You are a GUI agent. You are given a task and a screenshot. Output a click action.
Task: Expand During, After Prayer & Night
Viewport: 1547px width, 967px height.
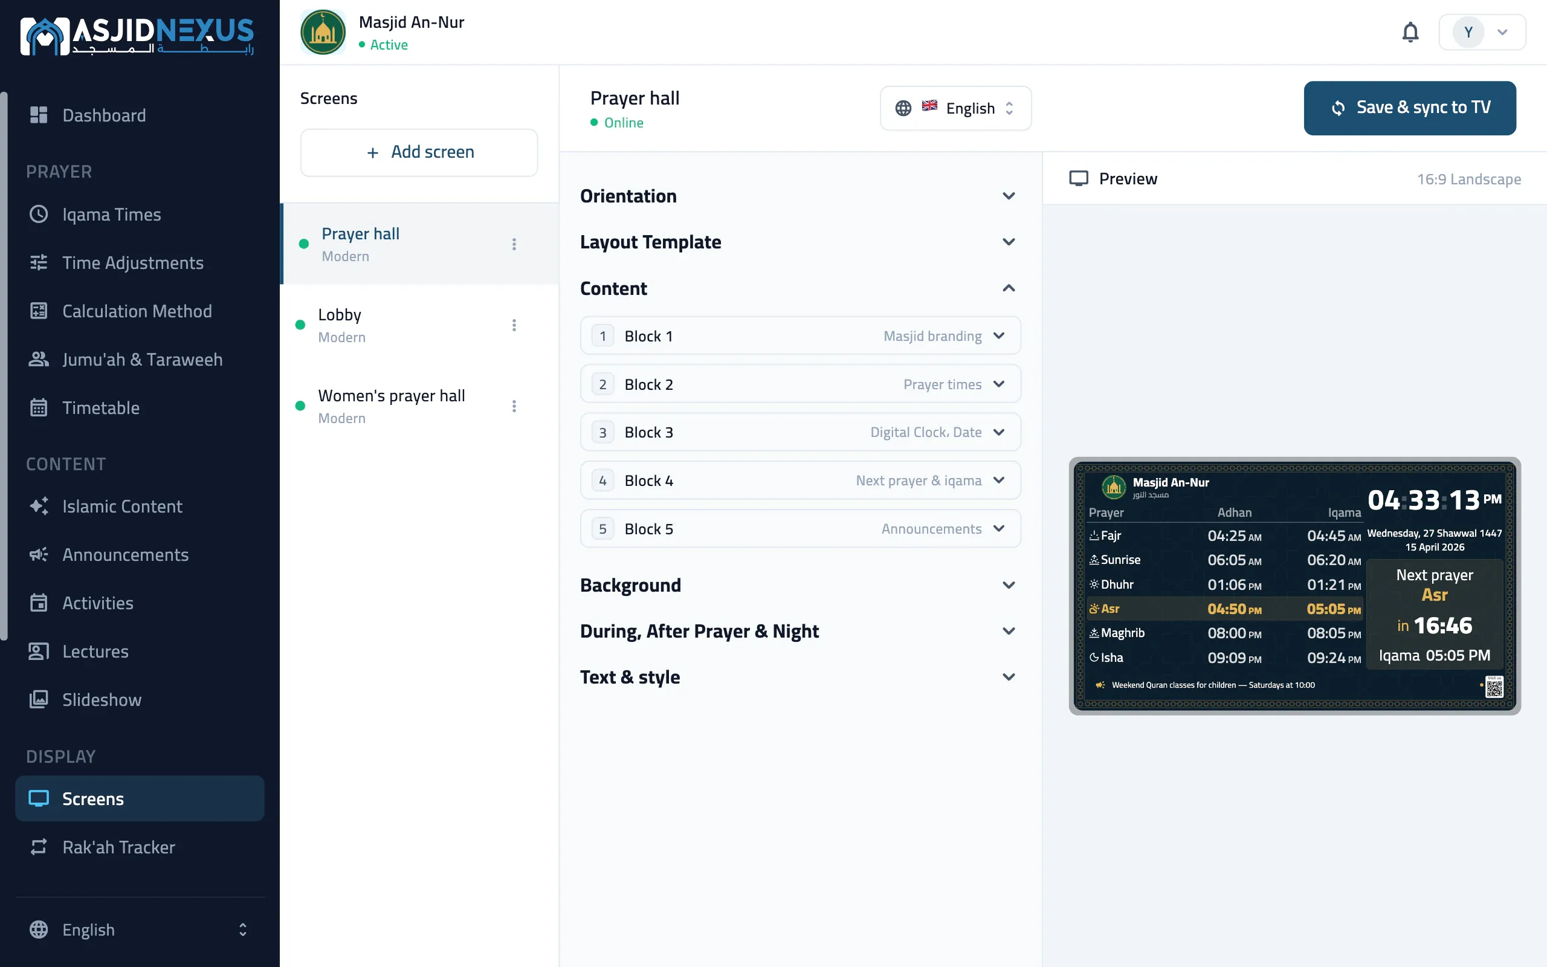pos(799,631)
